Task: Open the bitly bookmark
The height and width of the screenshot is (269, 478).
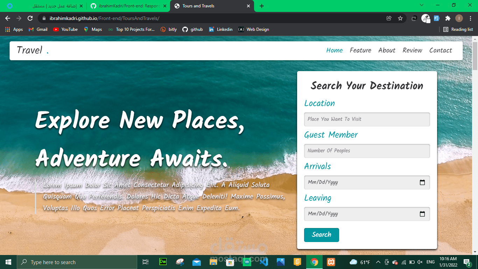Action: (x=169, y=29)
